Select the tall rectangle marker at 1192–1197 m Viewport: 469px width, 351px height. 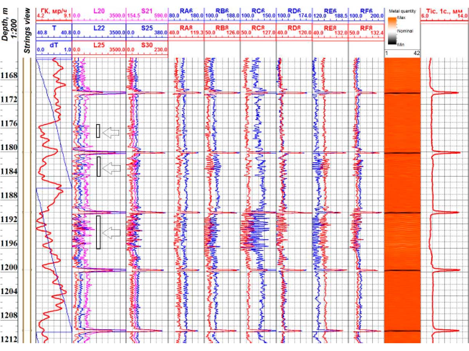[x=98, y=232]
